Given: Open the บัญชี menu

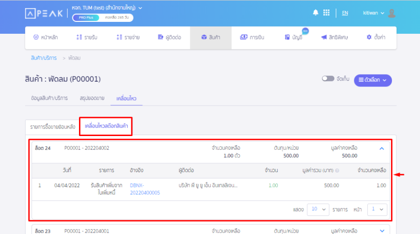Looking at the screenshot, I should [293, 38].
